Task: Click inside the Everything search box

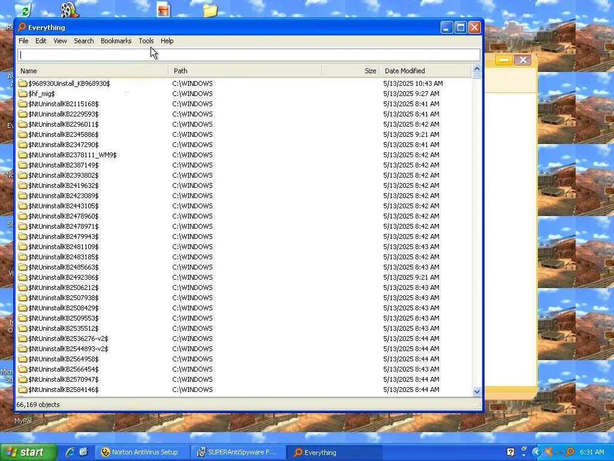Action: [x=248, y=55]
